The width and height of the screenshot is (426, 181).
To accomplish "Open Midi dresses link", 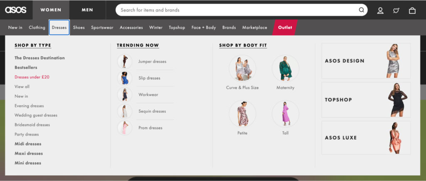I will 28,144.
